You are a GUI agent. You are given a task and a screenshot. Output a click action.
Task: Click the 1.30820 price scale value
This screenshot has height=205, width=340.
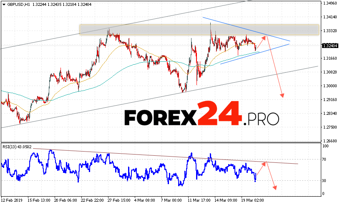click(330, 72)
